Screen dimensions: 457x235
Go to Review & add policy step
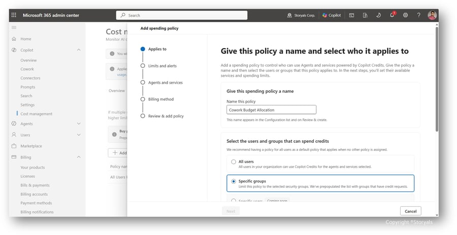point(162,116)
